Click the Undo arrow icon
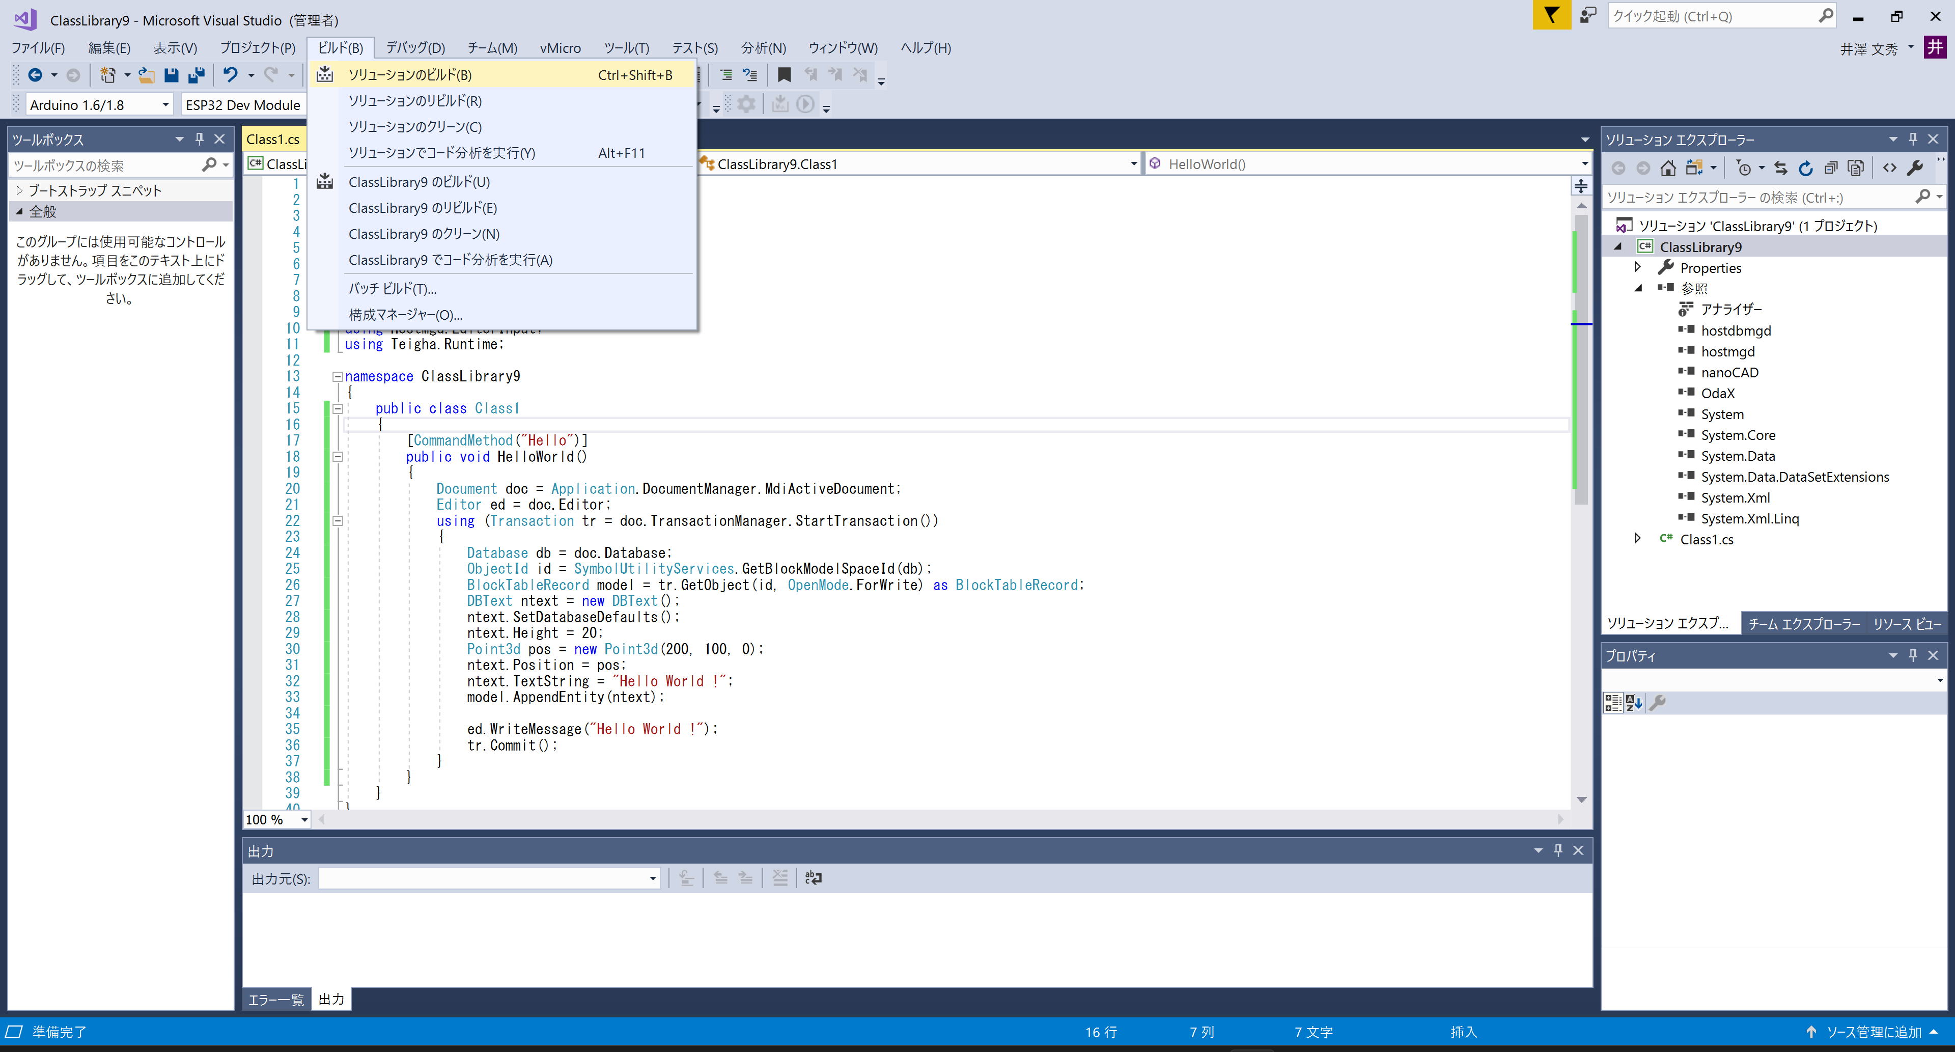The image size is (1955, 1052). coord(230,75)
